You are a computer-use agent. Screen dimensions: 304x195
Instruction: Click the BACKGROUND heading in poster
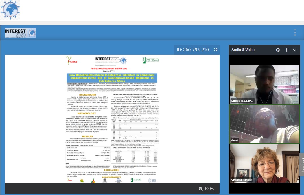88,95
